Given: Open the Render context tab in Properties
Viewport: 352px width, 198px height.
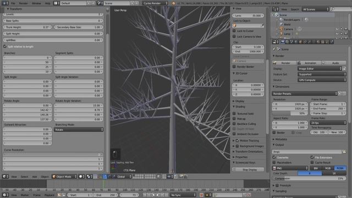Looking at the screenshot, I should [283, 42].
